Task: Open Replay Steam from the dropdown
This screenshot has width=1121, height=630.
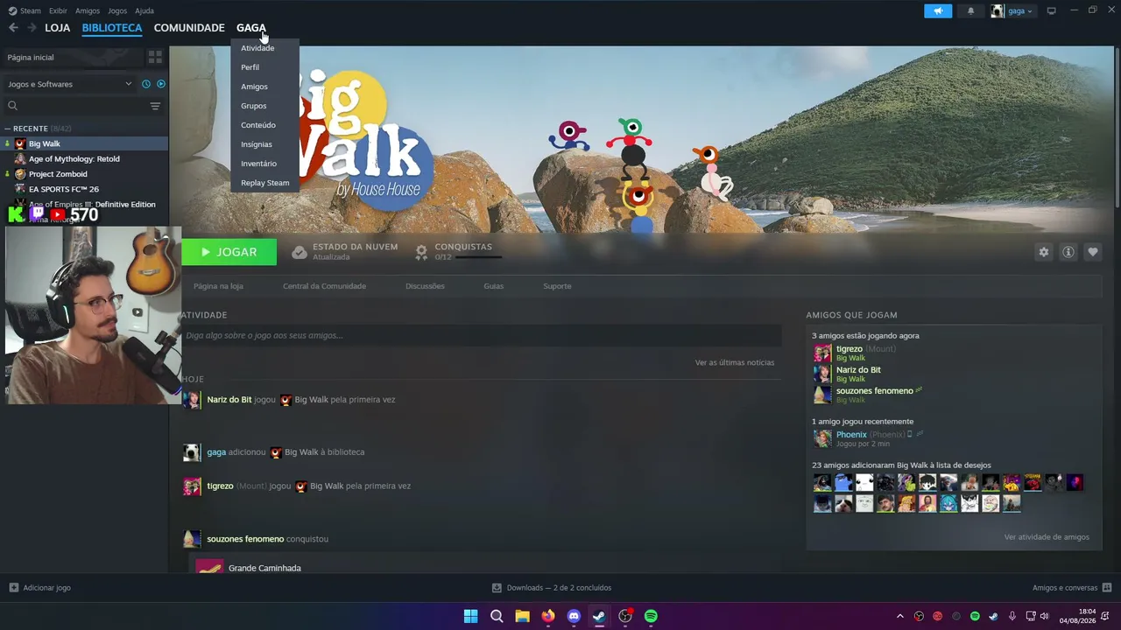Action: (264, 183)
